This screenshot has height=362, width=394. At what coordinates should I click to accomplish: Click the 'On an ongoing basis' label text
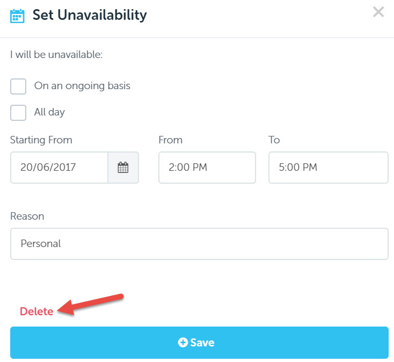pos(82,86)
